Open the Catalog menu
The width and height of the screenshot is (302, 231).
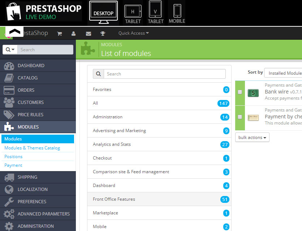click(x=38, y=78)
